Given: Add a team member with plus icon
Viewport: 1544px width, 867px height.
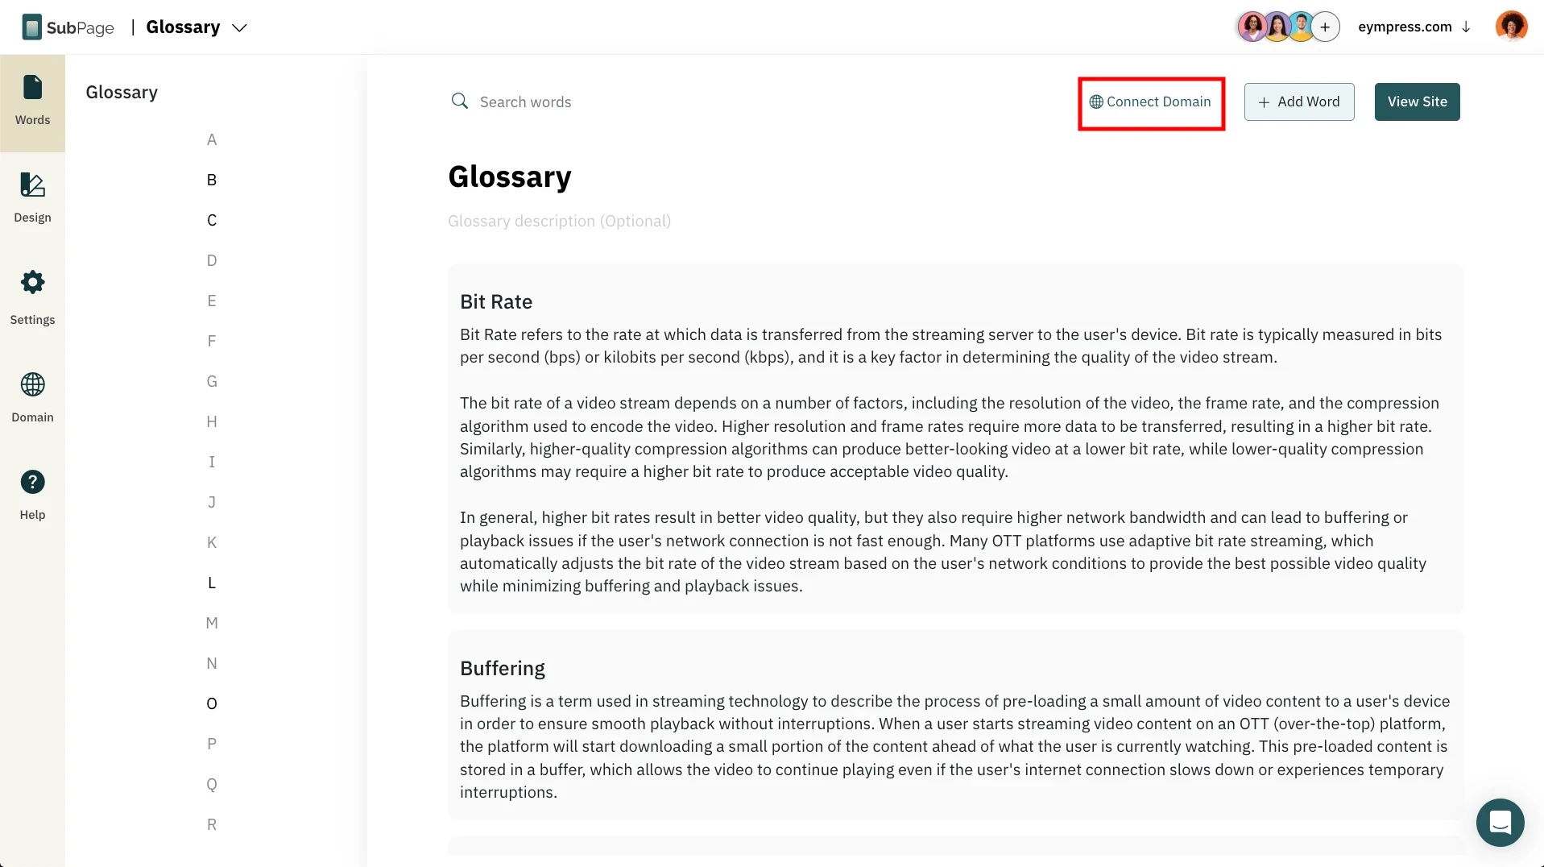Looking at the screenshot, I should 1325,27.
